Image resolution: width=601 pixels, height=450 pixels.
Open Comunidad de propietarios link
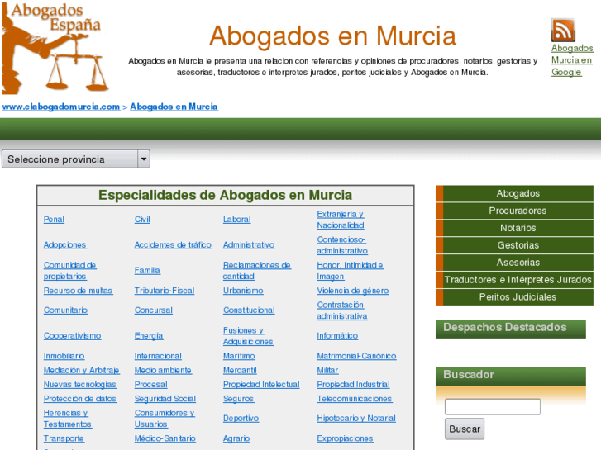coord(69,270)
